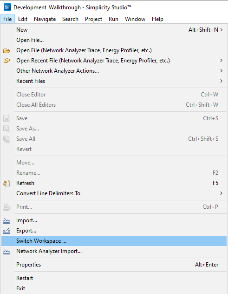The image size is (228, 294).
Task: Click the Network Analyzer Import icon
Action: [7, 251]
